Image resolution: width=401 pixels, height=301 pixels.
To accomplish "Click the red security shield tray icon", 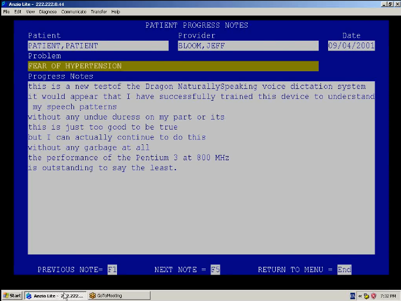I will (373, 296).
